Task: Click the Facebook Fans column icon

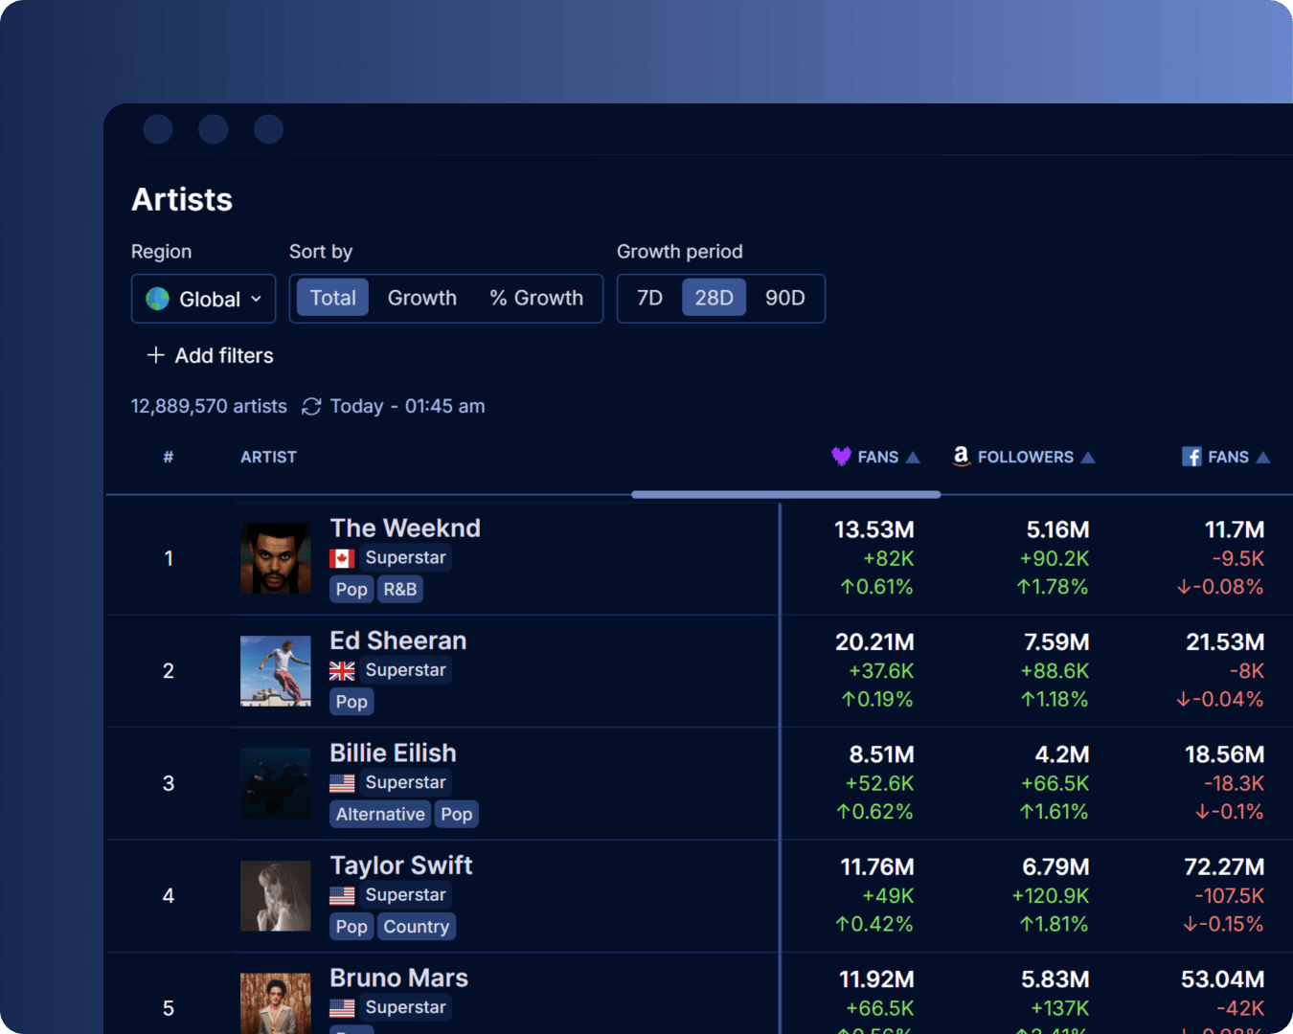Action: pyautogui.click(x=1191, y=457)
